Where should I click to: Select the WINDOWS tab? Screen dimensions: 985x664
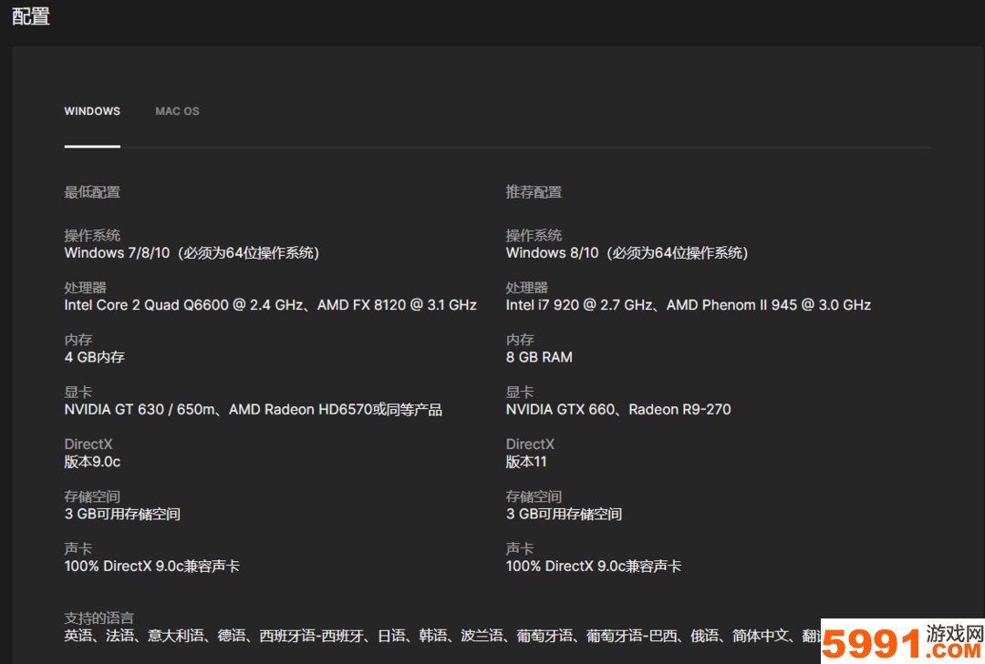click(91, 111)
